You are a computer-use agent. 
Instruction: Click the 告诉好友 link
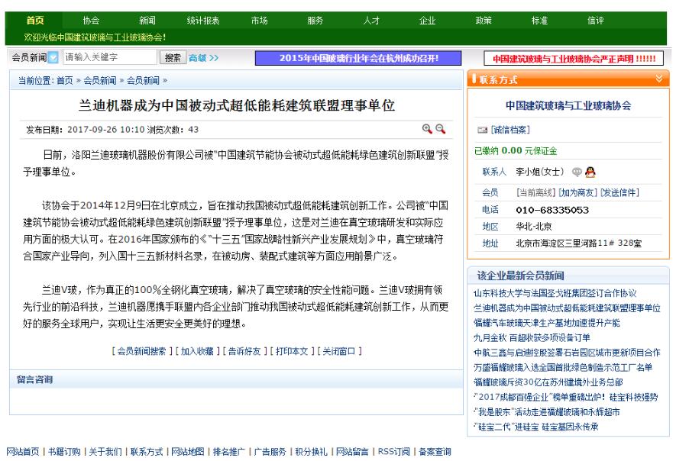pyautogui.click(x=244, y=351)
